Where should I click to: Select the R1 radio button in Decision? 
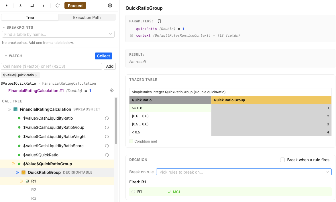(x=133, y=192)
